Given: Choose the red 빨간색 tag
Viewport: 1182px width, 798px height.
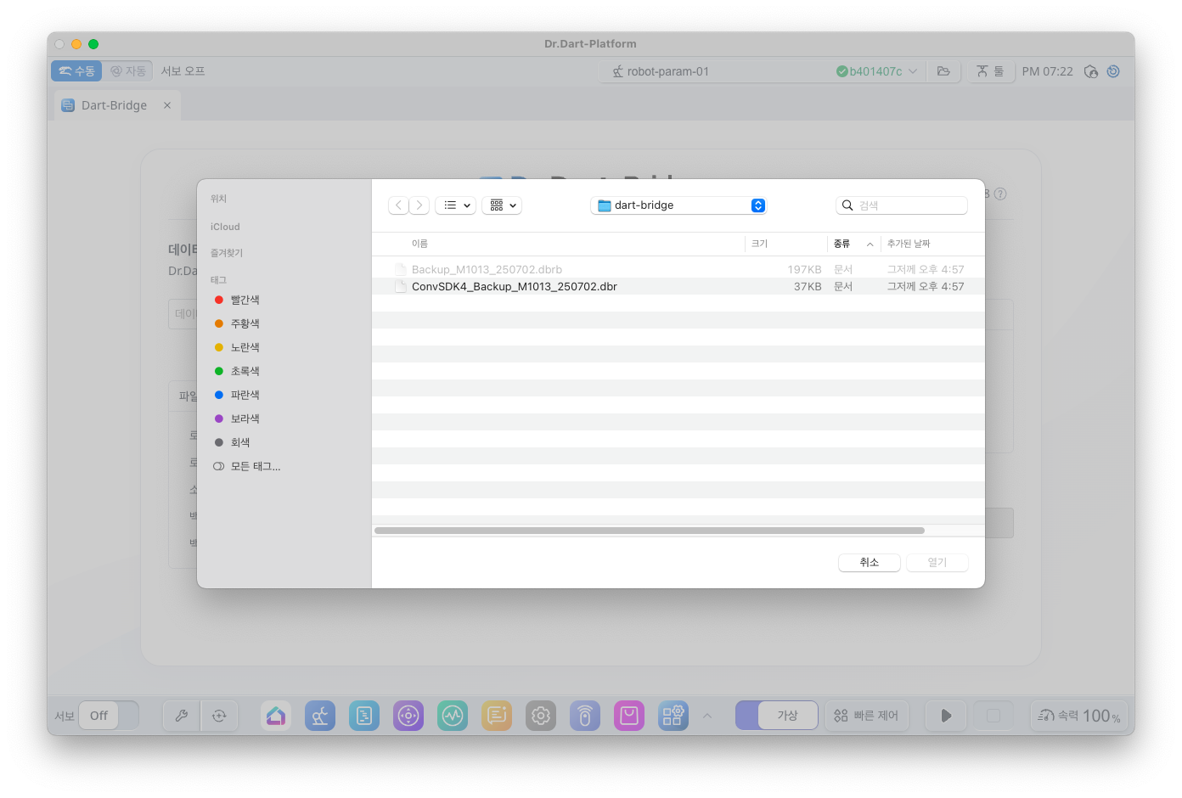Looking at the screenshot, I should tap(245, 300).
